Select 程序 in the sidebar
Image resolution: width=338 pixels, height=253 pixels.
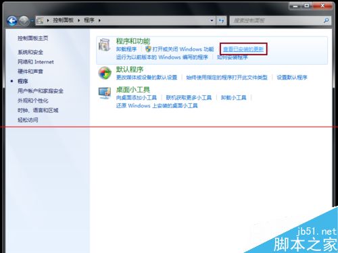23,81
